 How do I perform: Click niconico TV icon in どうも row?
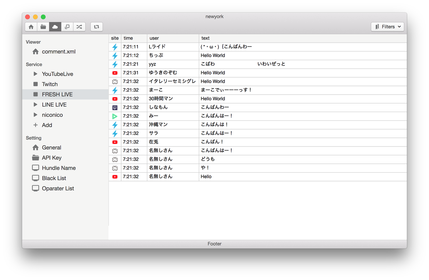[115, 159]
